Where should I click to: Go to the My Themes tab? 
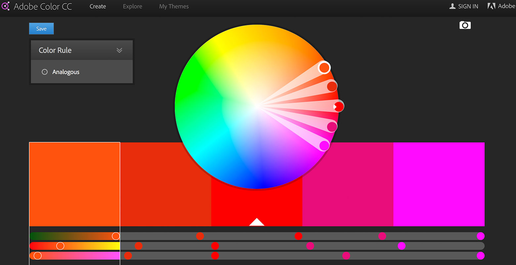[x=174, y=6]
